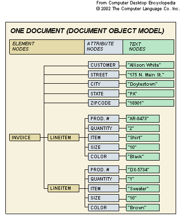
Task: Click the STREET attribute node
Action: point(104,74)
